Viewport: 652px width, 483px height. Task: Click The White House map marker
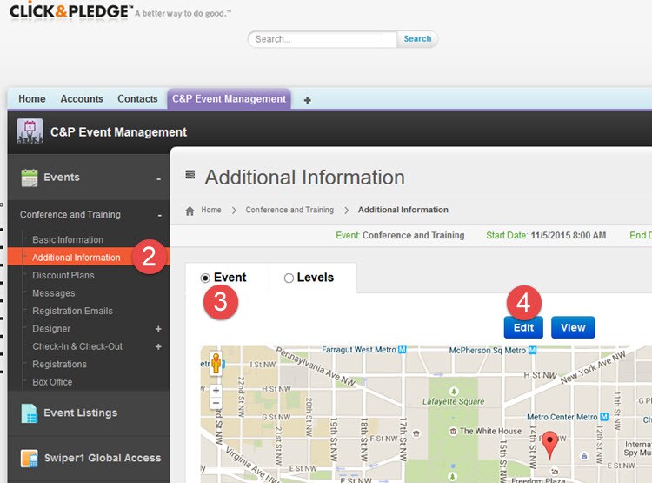pyautogui.click(x=453, y=431)
